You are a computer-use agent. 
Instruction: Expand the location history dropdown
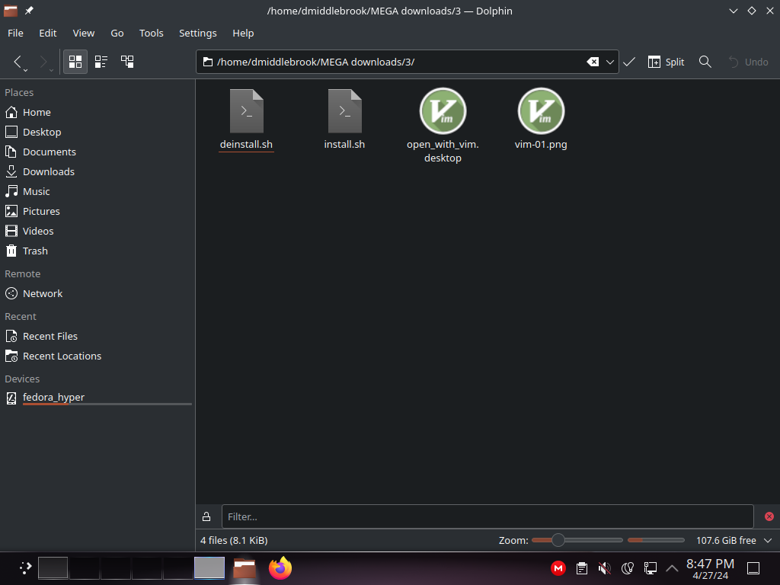pyautogui.click(x=610, y=62)
